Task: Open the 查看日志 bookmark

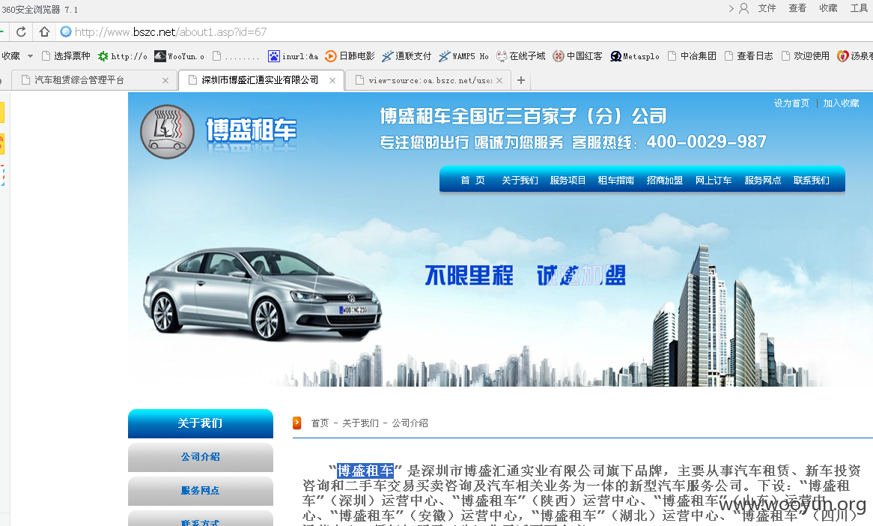Action: click(x=749, y=56)
